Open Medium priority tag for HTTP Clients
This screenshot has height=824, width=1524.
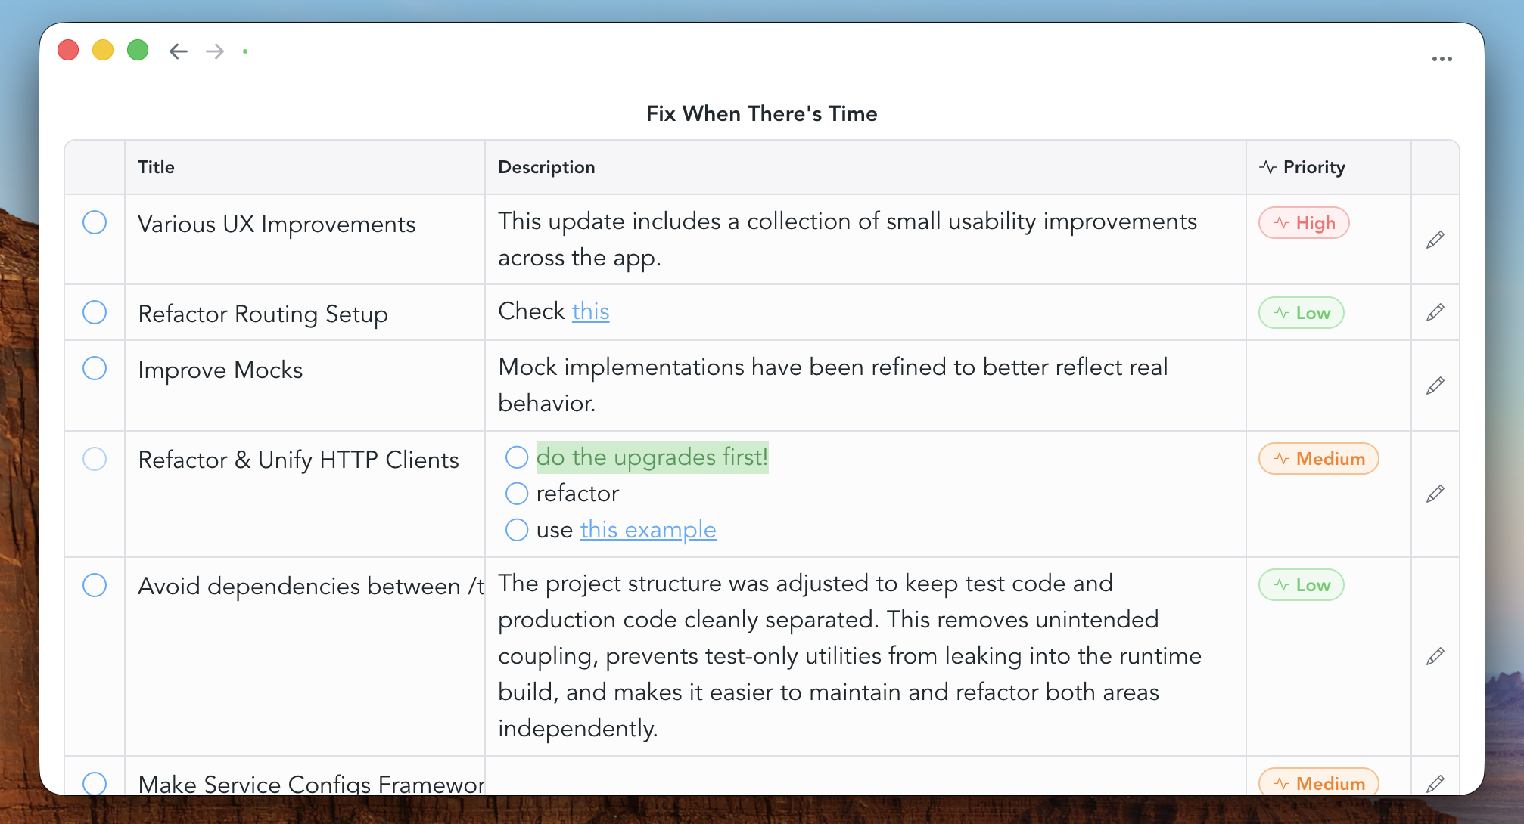(x=1318, y=459)
